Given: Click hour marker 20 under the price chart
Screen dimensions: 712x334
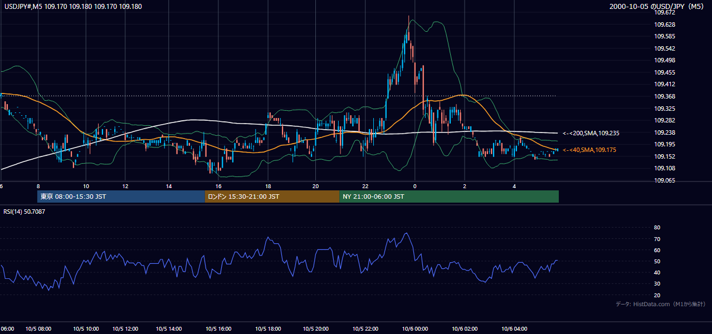Looking at the screenshot, I should [316, 186].
